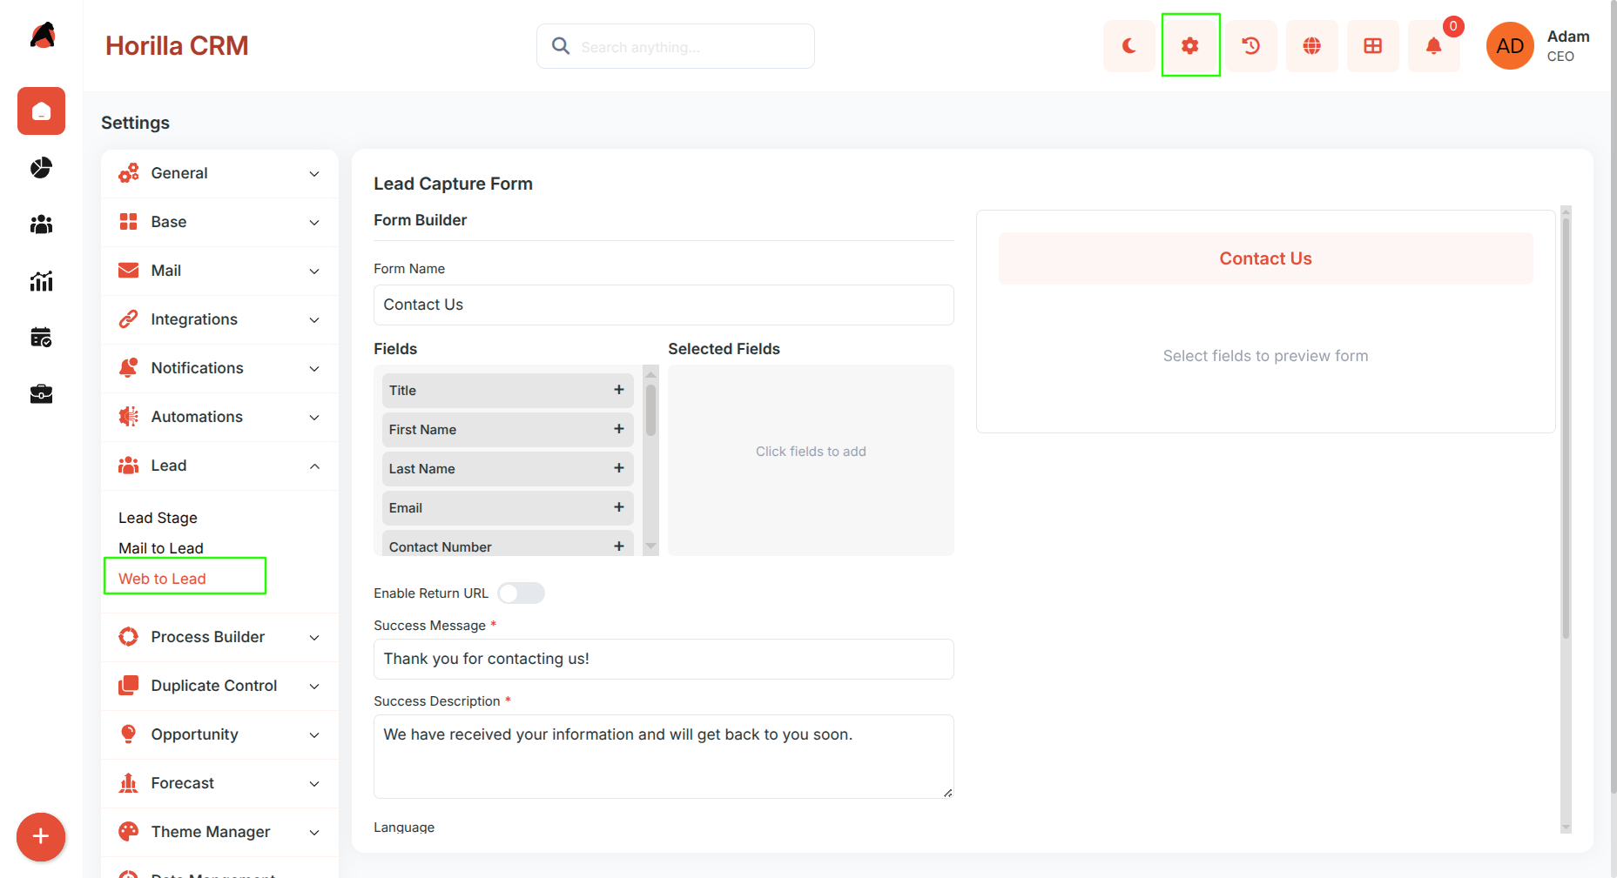This screenshot has height=878, width=1617.
Task: Click the Success Description textarea
Action: click(x=664, y=756)
